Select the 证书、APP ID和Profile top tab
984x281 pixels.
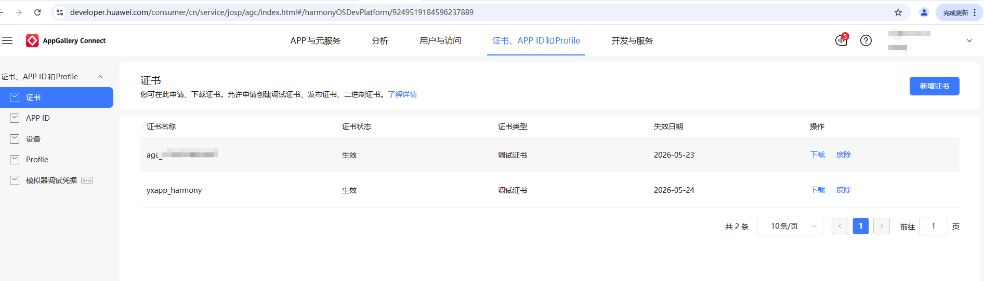click(x=536, y=40)
